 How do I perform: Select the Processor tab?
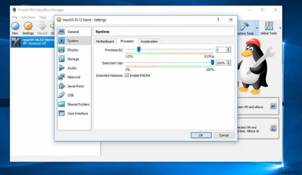[127, 41]
